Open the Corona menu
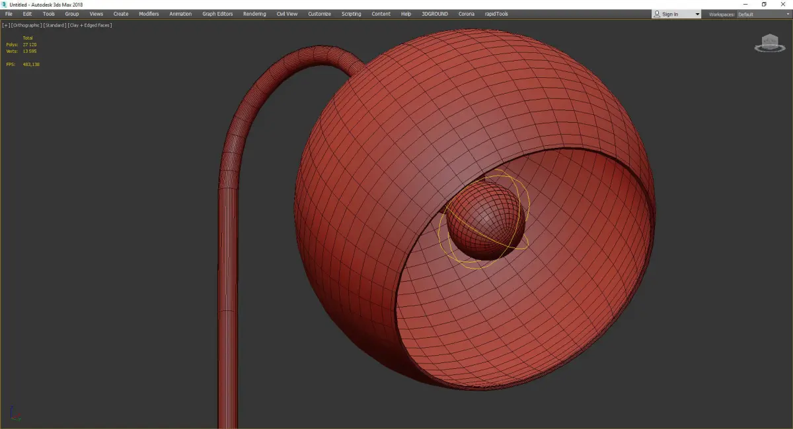 [466, 14]
